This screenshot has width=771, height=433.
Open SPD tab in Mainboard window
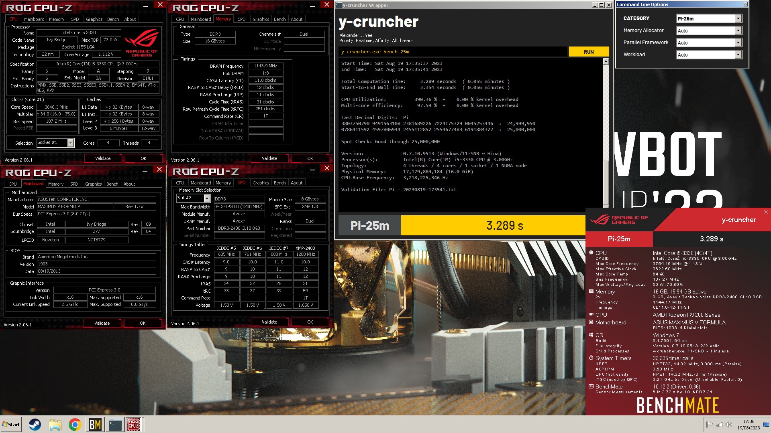(x=74, y=184)
